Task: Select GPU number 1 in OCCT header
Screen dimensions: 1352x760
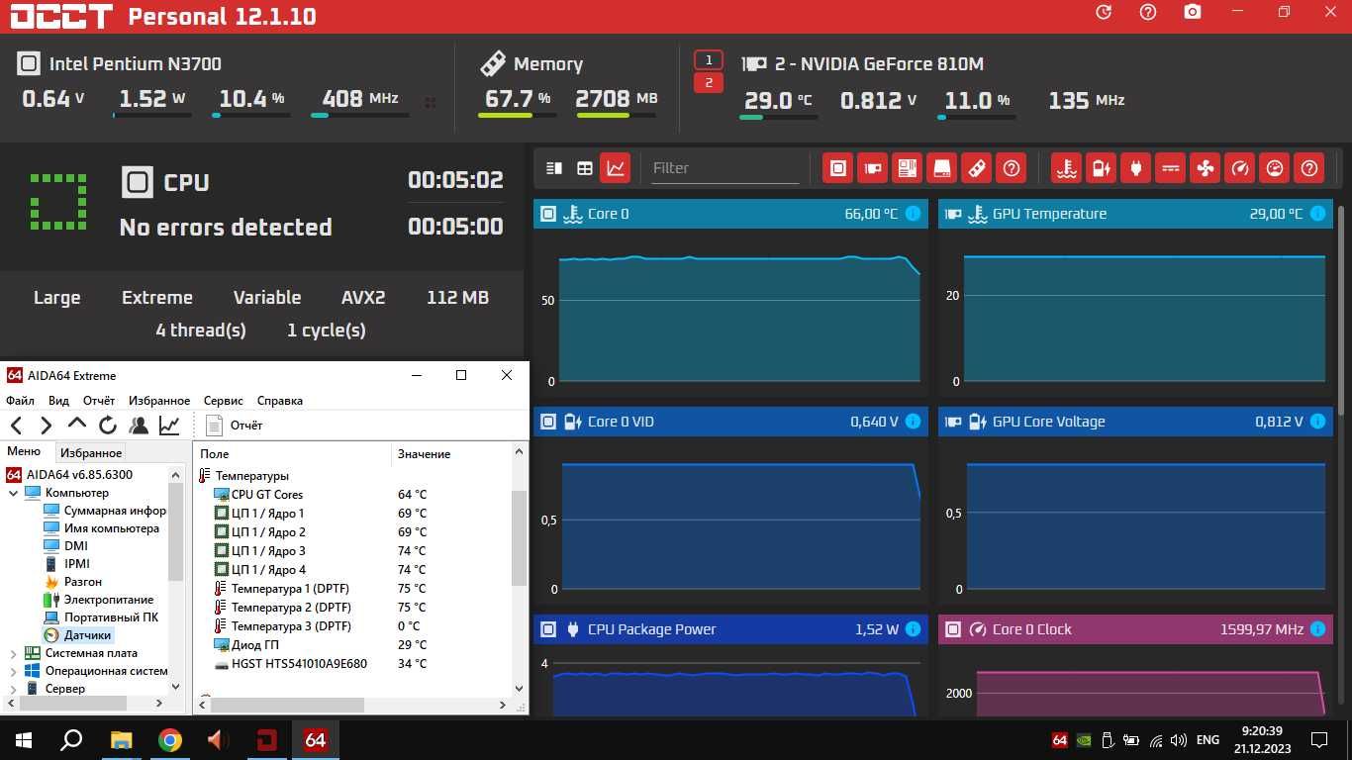Action: click(709, 59)
